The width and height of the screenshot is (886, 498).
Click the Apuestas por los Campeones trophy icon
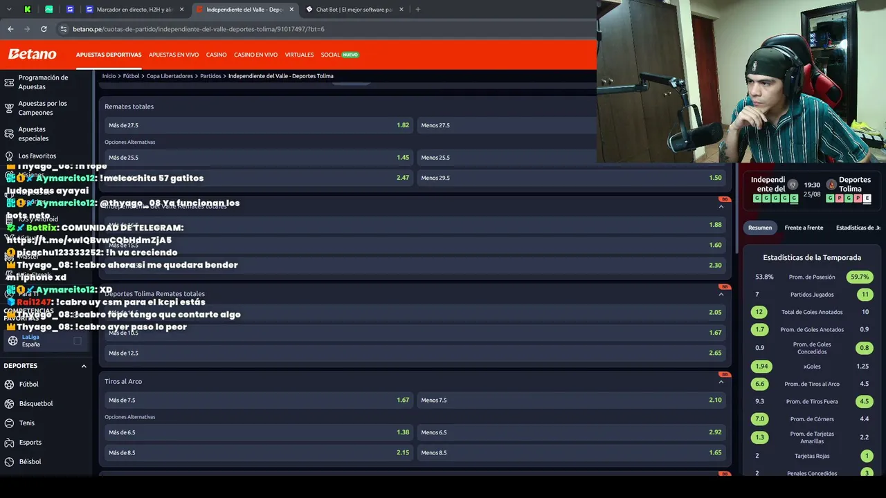9,108
